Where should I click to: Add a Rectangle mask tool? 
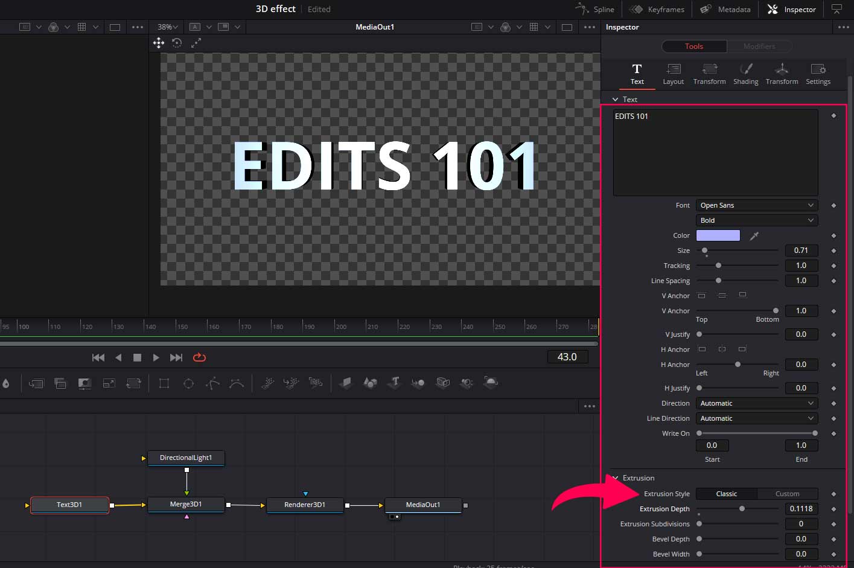(x=164, y=383)
